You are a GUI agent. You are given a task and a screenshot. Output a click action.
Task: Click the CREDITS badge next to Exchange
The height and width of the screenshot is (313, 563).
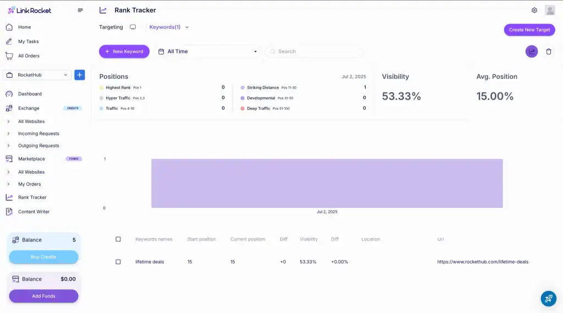pyautogui.click(x=73, y=108)
